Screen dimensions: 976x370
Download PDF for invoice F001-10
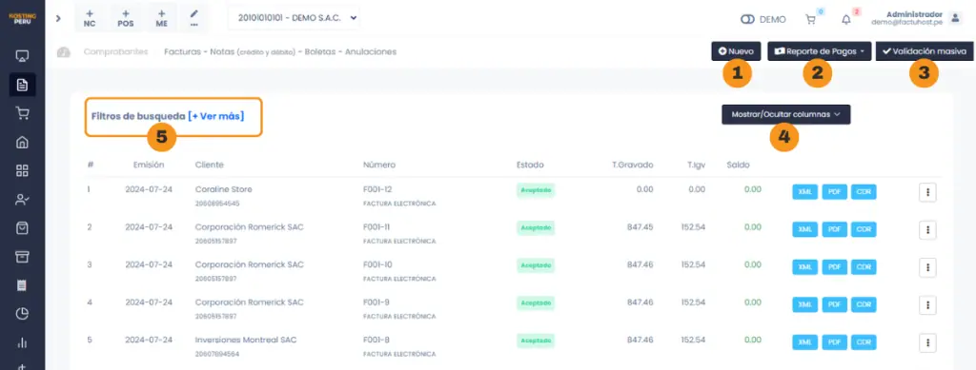point(834,267)
